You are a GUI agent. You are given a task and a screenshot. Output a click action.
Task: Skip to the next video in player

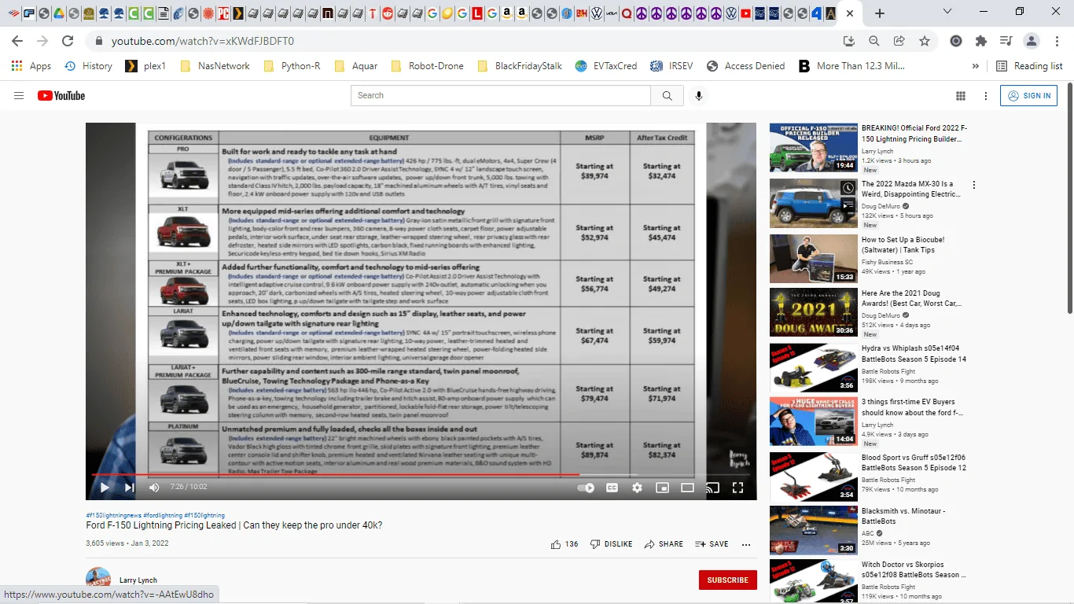point(129,488)
